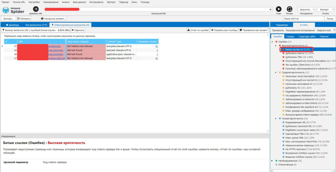Click Применить как сегмент button
Image resolution: width=336 pixels, height=172 pixels.
tap(253, 30)
